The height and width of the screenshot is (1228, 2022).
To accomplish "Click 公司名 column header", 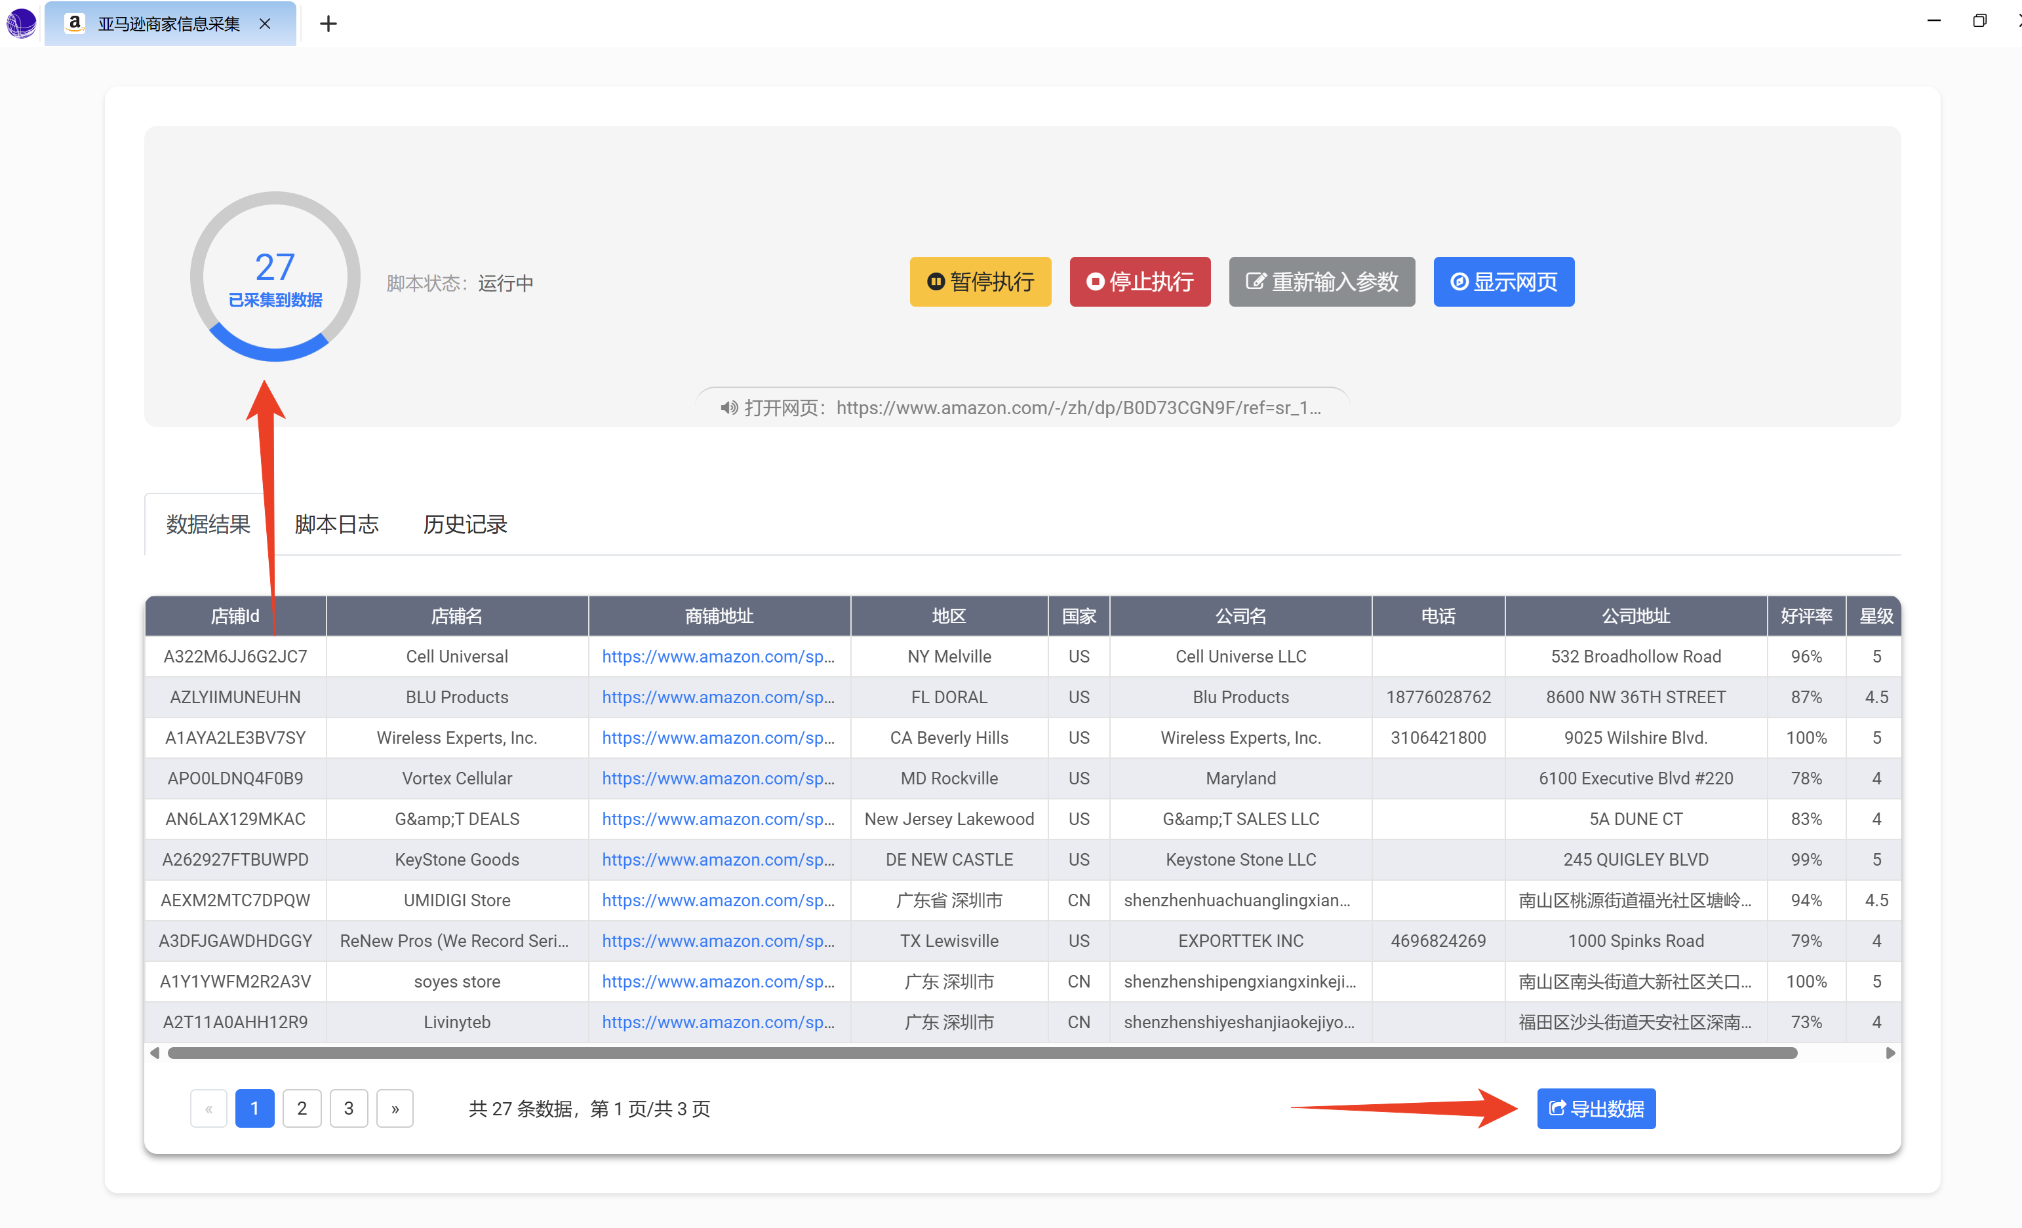I will (x=1240, y=616).
